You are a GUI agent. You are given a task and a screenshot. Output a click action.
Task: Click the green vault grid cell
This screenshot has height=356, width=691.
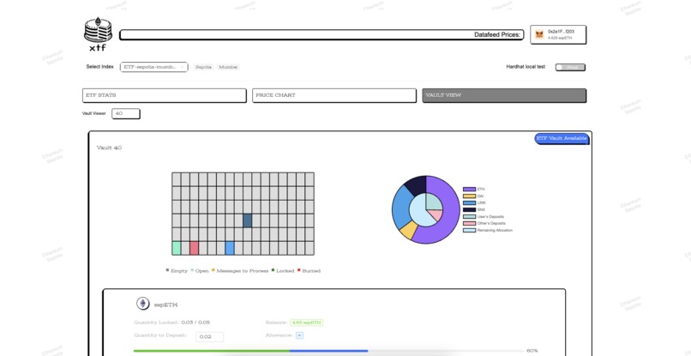tap(177, 248)
